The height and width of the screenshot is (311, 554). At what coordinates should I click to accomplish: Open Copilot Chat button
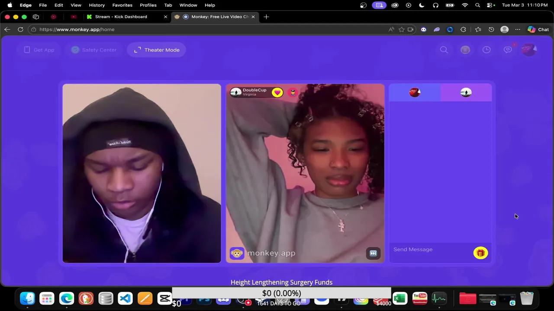(538, 29)
